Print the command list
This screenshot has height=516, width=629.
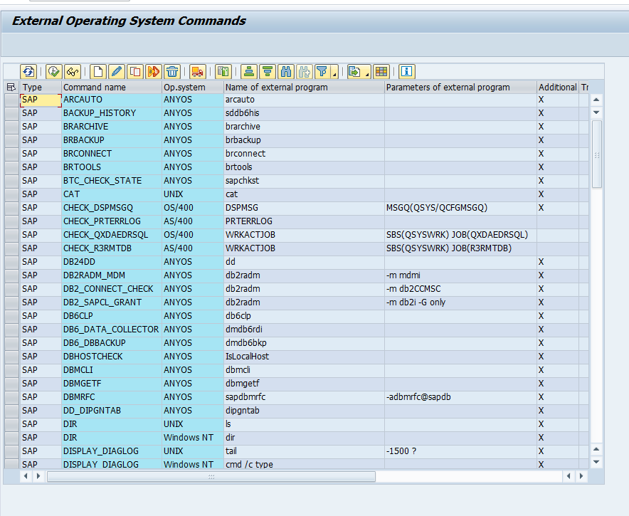[224, 71]
